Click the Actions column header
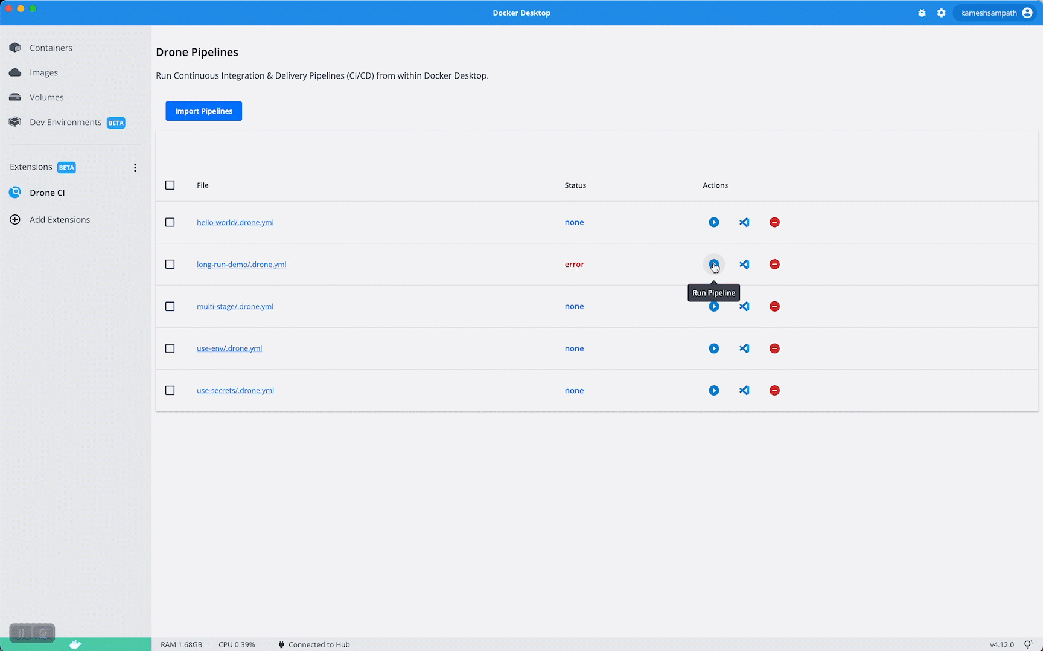This screenshot has height=651, width=1043. pos(715,185)
